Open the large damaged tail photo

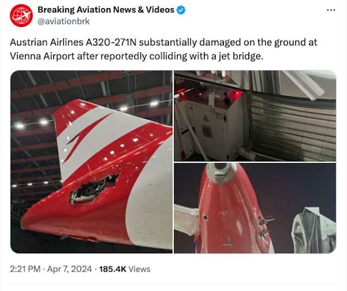point(92,161)
